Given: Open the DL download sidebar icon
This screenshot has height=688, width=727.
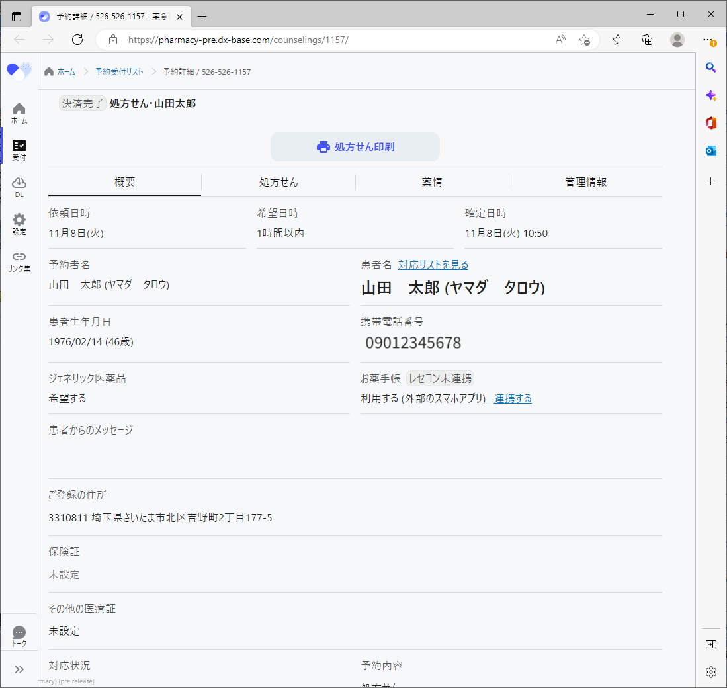Looking at the screenshot, I should [x=19, y=187].
